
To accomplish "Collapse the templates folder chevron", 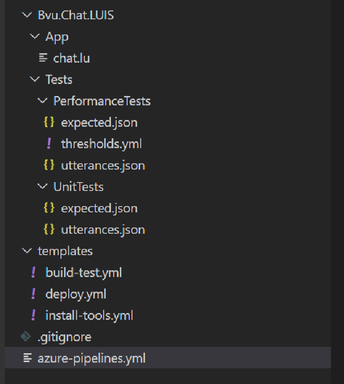I will pos(27,251).
